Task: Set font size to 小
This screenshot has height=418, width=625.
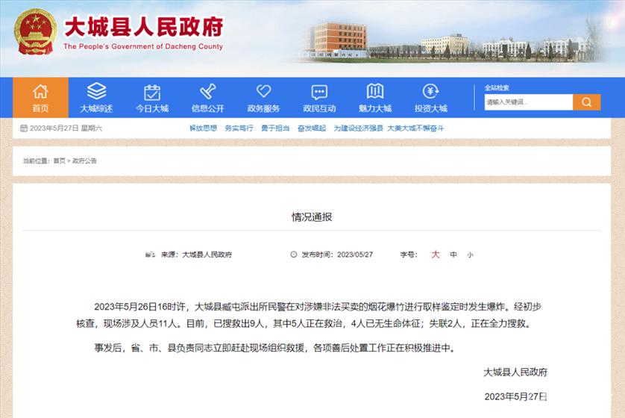Action: click(x=470, y=255)
